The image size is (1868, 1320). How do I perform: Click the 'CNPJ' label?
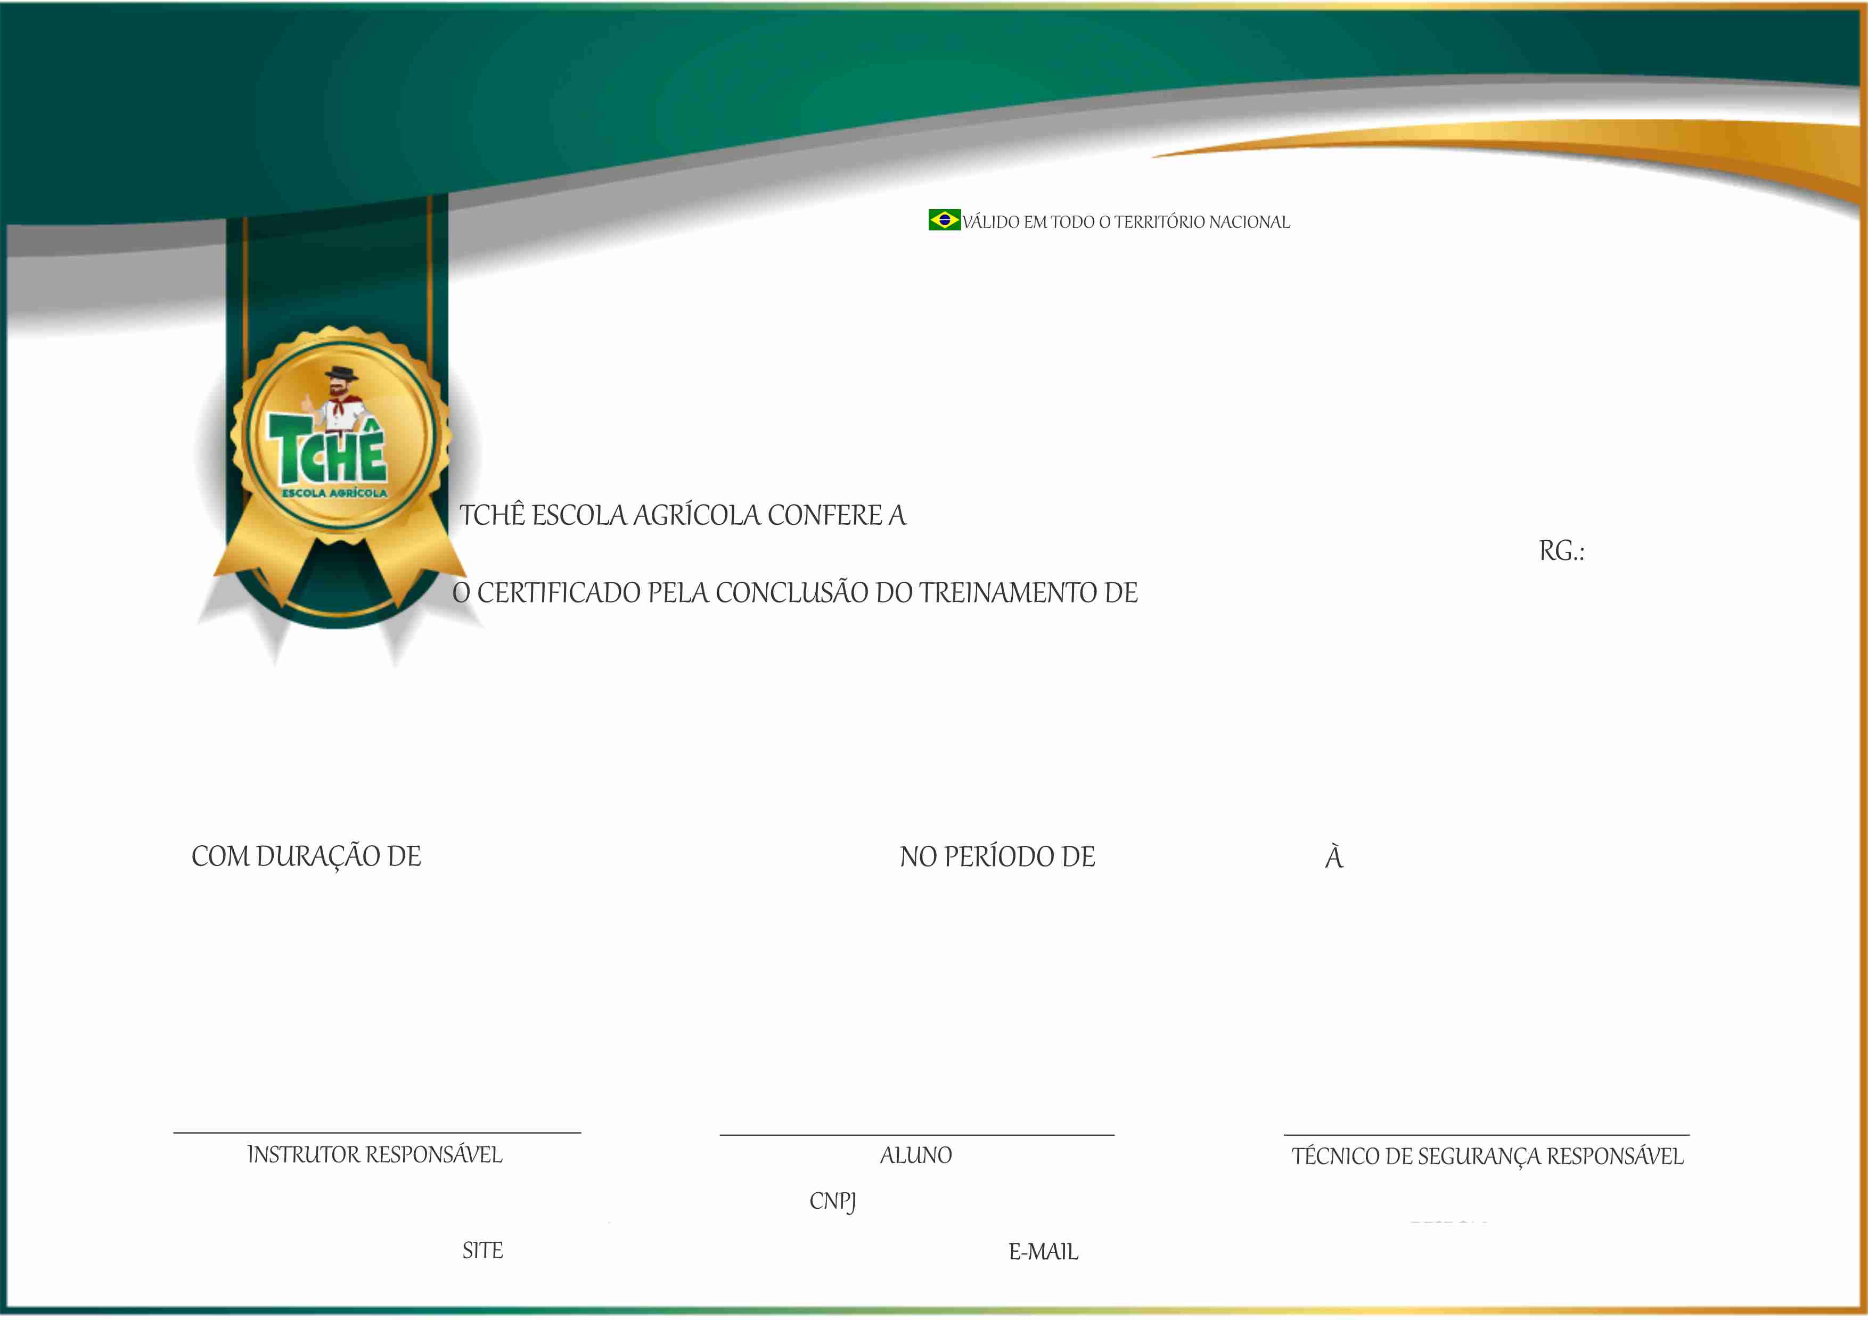pyautogui.click(x=832, y=1201)
